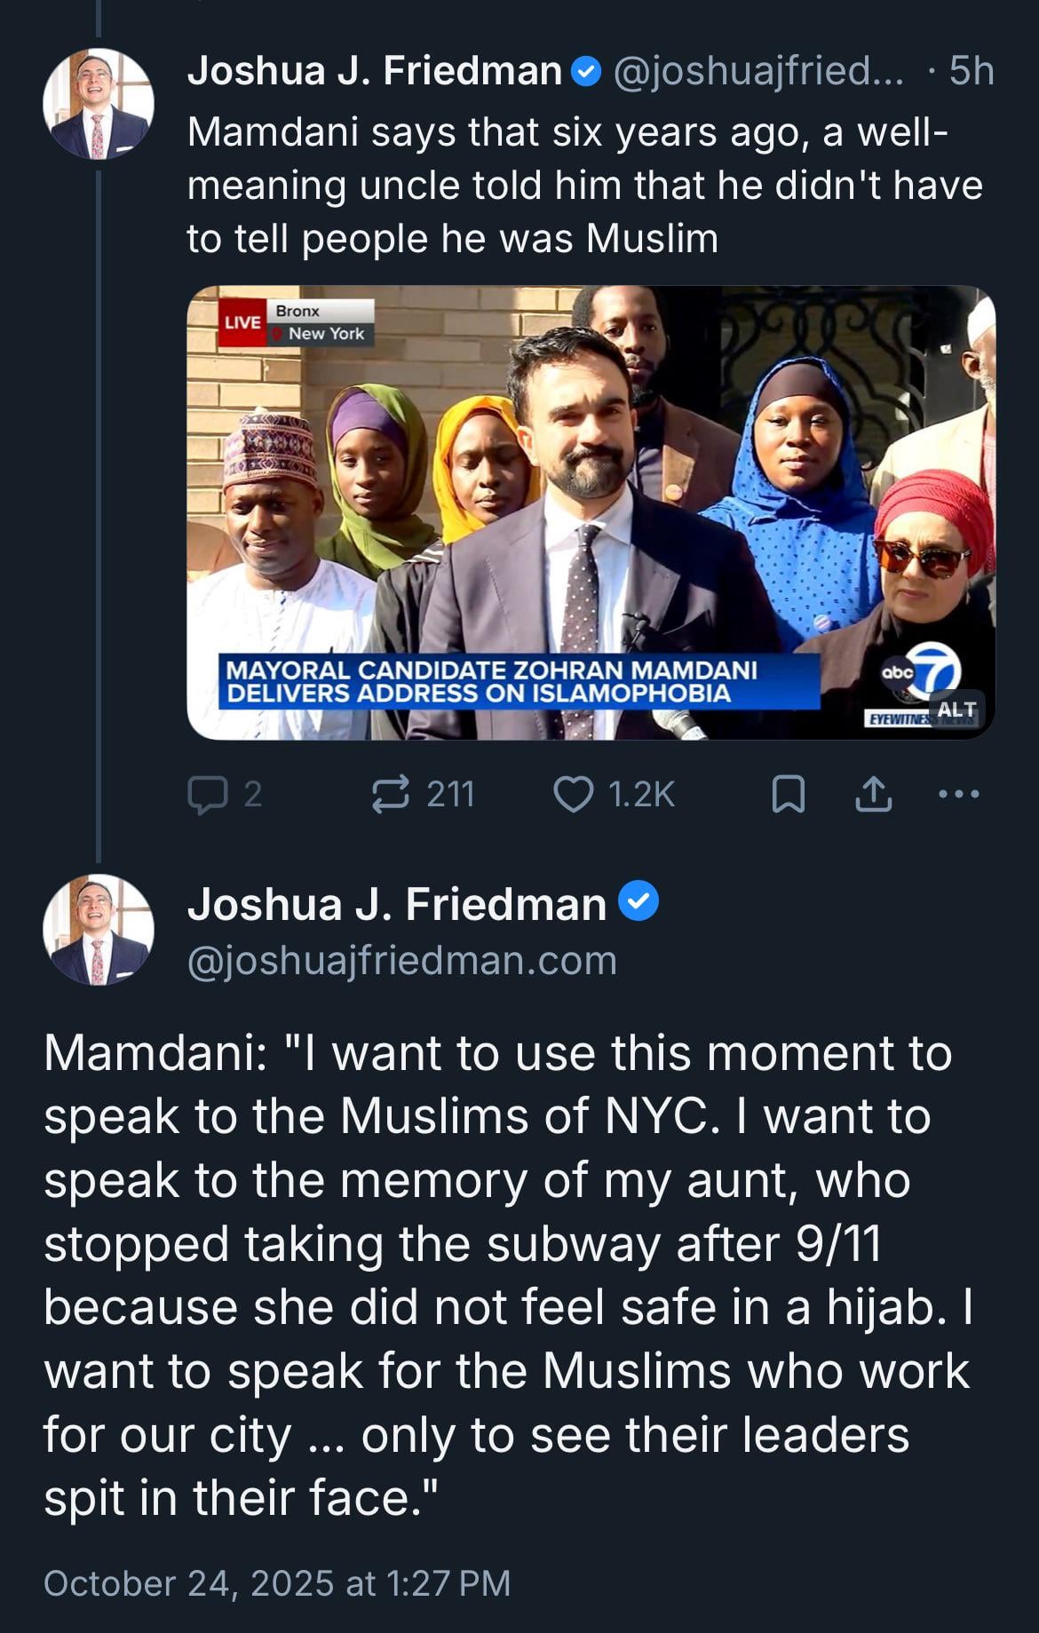Select the Joshua J. Friedman name above @joshuajfriedman.com
1039x1633 pixels.
pyautogui.click(x=396, y=904)
